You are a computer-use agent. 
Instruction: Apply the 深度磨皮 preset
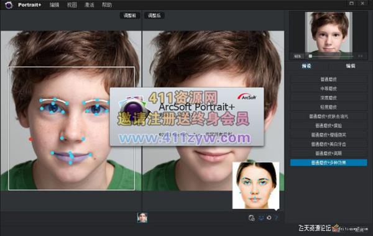point(328,98)
